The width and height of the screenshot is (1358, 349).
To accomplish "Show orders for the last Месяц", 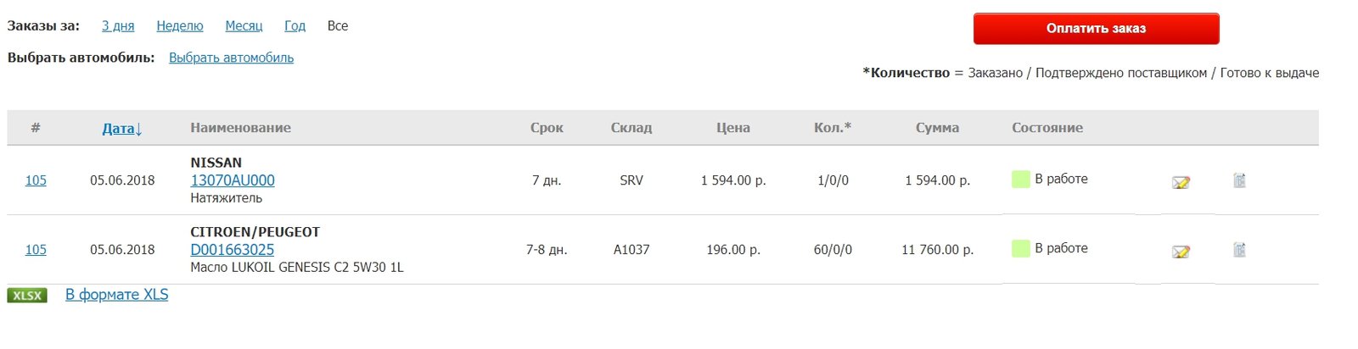I will coord(244,25).
